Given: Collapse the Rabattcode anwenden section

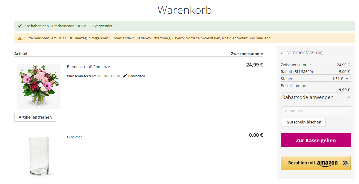Looking at the screenshot, I should (x=348, y=97).
